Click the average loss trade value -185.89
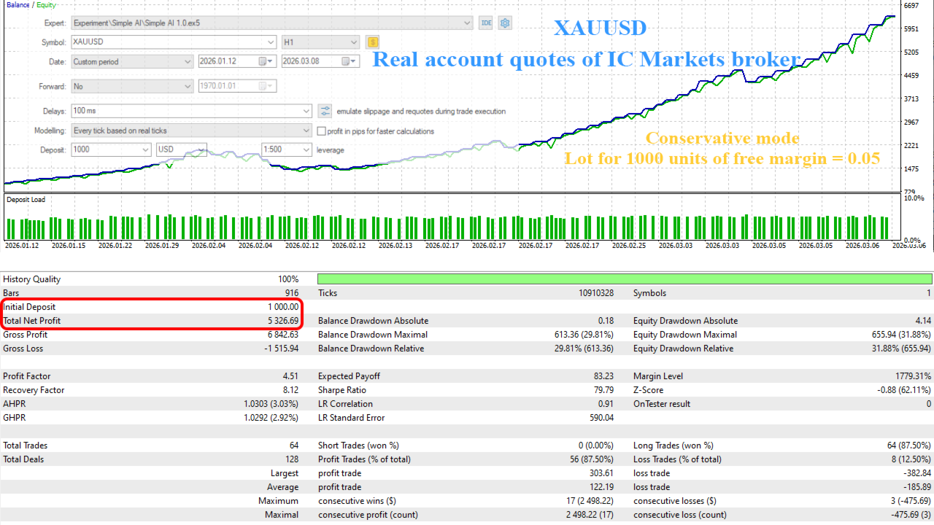934x525 pixels. 918,487
